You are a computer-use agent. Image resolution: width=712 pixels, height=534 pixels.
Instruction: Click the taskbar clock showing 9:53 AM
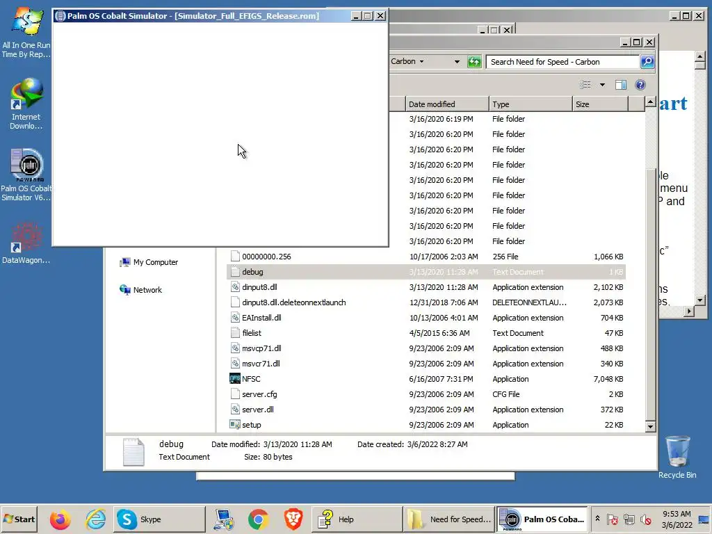point(677,519)
